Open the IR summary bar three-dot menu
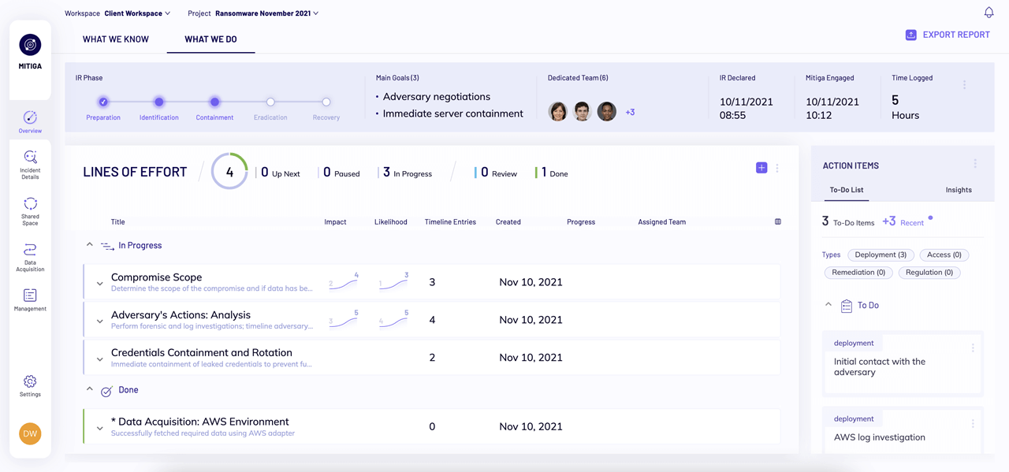 tap(964, 84)
